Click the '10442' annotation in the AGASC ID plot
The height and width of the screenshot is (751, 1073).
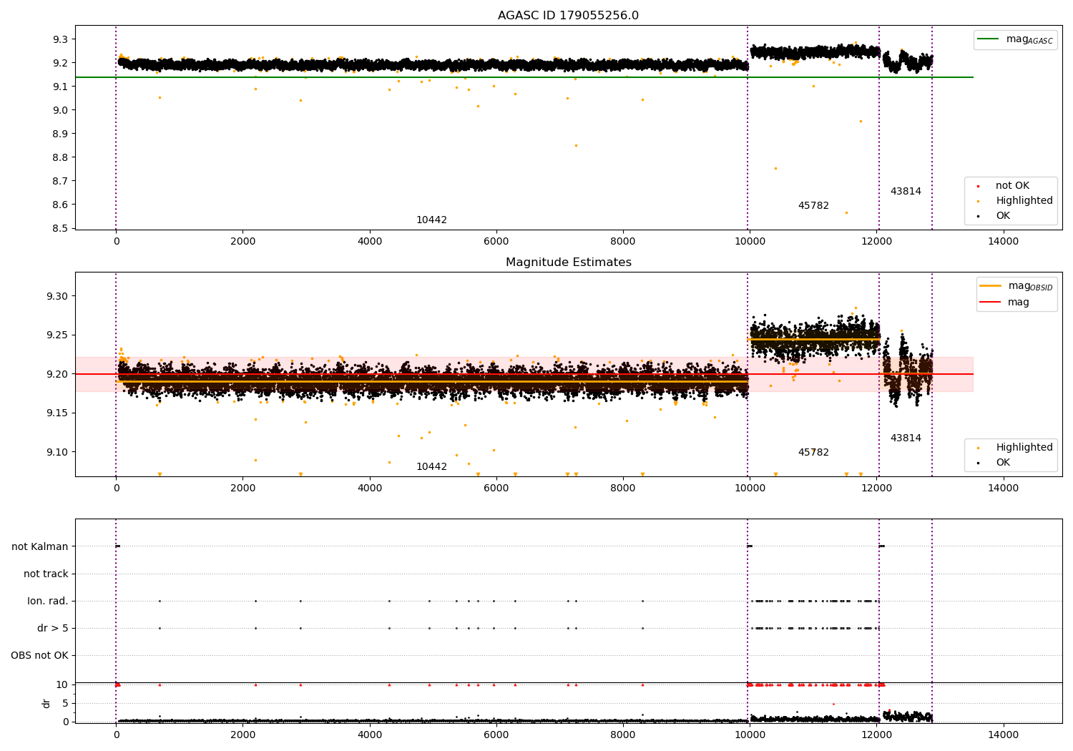pyautogui.click(x=431, y=220)
